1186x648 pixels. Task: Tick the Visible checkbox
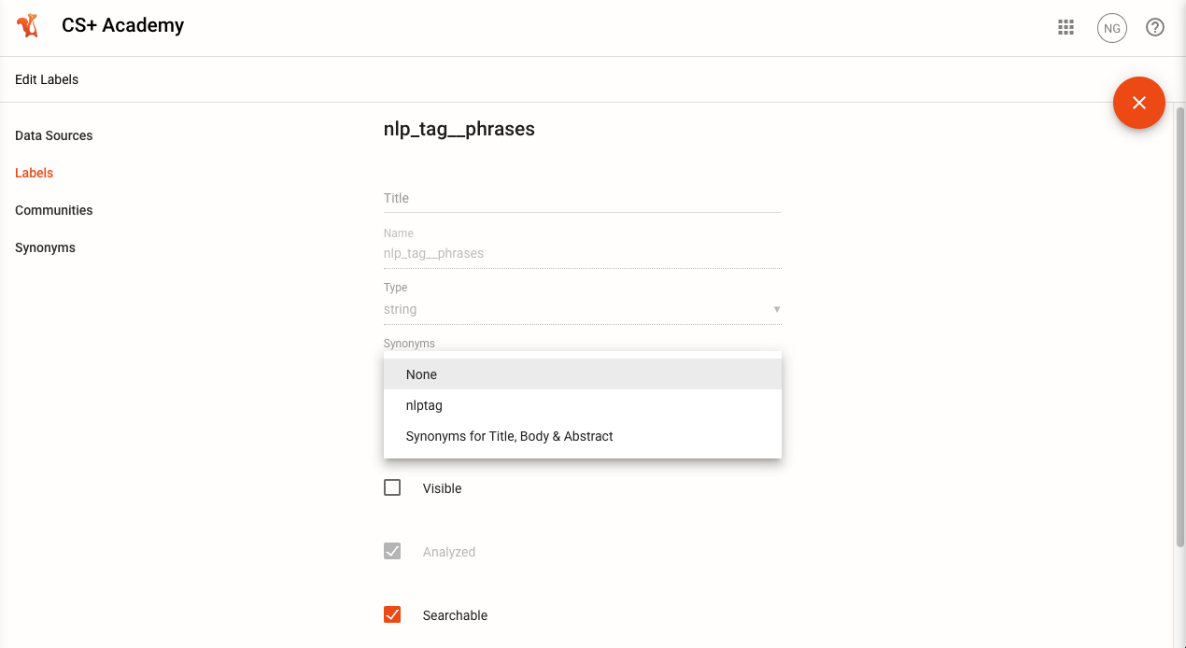point(392,487)
